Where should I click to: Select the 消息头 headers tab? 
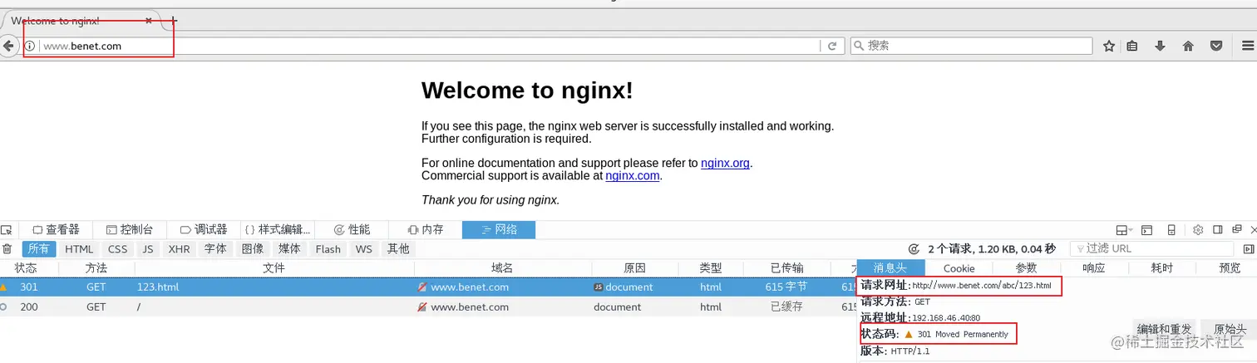pyautogui.click(x=890, y=267)
